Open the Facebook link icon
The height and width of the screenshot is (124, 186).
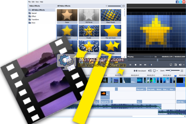pyautogui.click(x=177, y=2)
